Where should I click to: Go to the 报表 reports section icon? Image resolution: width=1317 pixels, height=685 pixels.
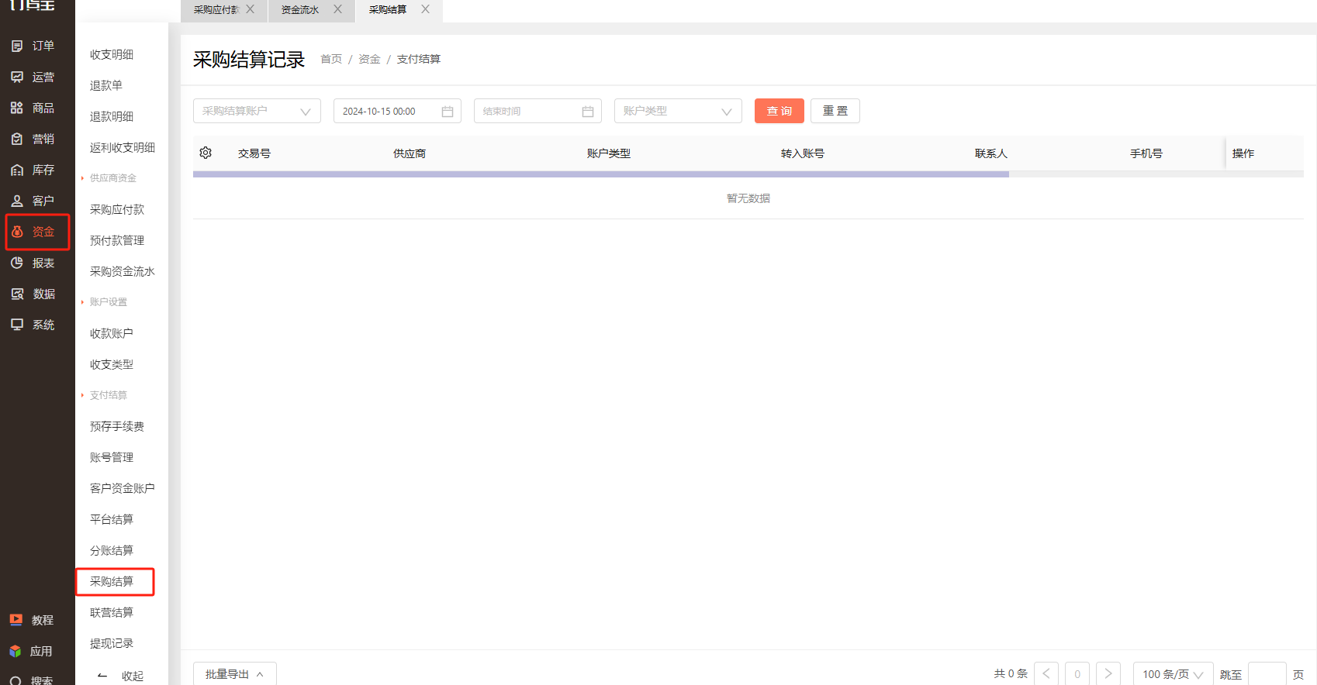point(17,263)
